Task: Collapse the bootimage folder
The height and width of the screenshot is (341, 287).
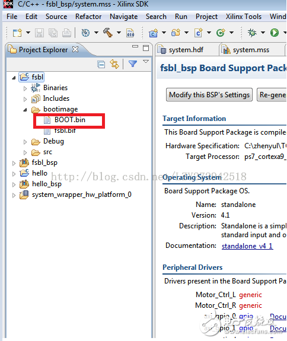Action: click(x=25, y=110)
